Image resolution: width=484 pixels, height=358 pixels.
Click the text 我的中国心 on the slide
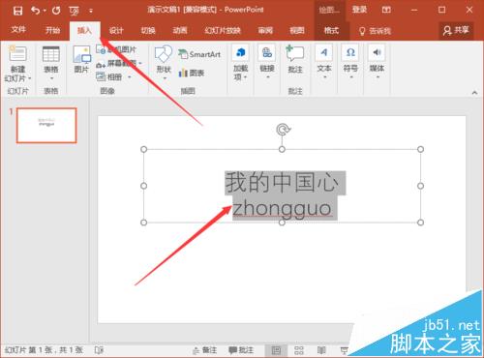282,183
